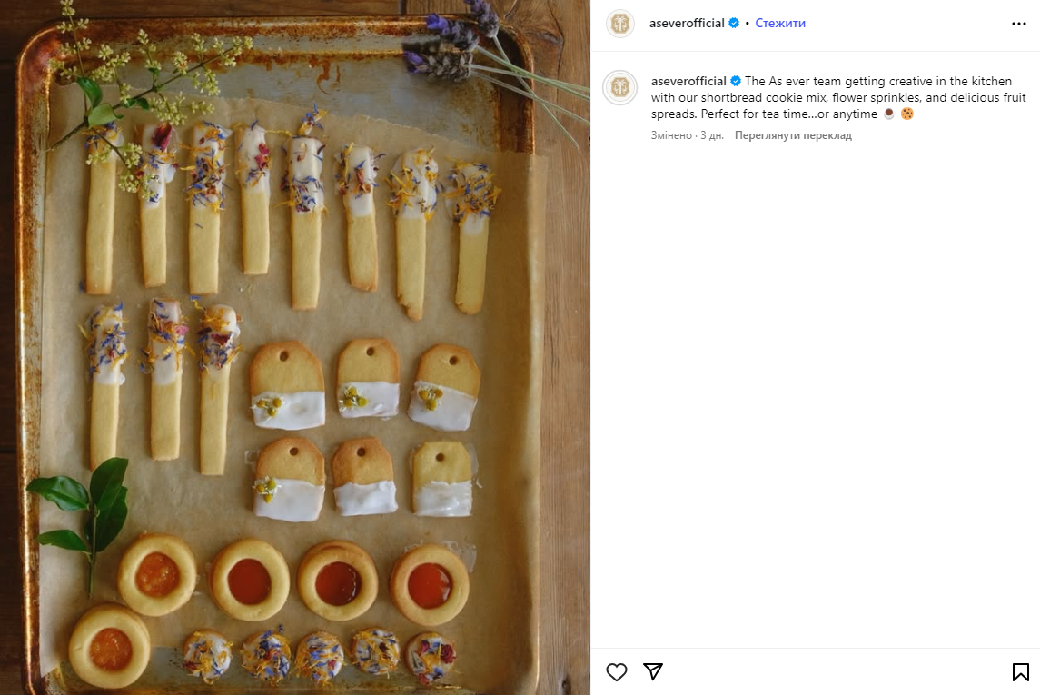The height and width of the screenshot is (695, 1040).
Task: Save the post with the bookmark icon
Action: [1020, 671]
